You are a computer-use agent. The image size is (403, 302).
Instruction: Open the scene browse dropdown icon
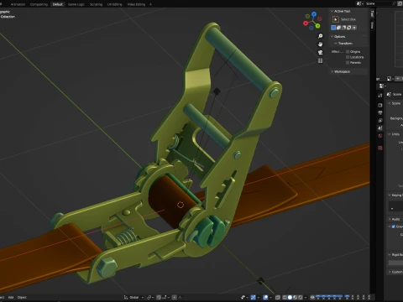[x=359, y=3]
